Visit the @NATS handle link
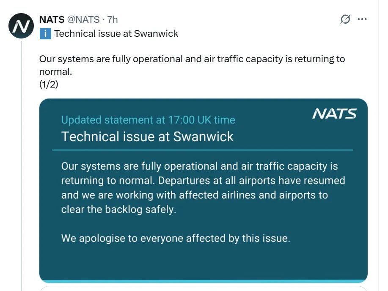Viewport: 388px width, 291px height. point(83,19)
